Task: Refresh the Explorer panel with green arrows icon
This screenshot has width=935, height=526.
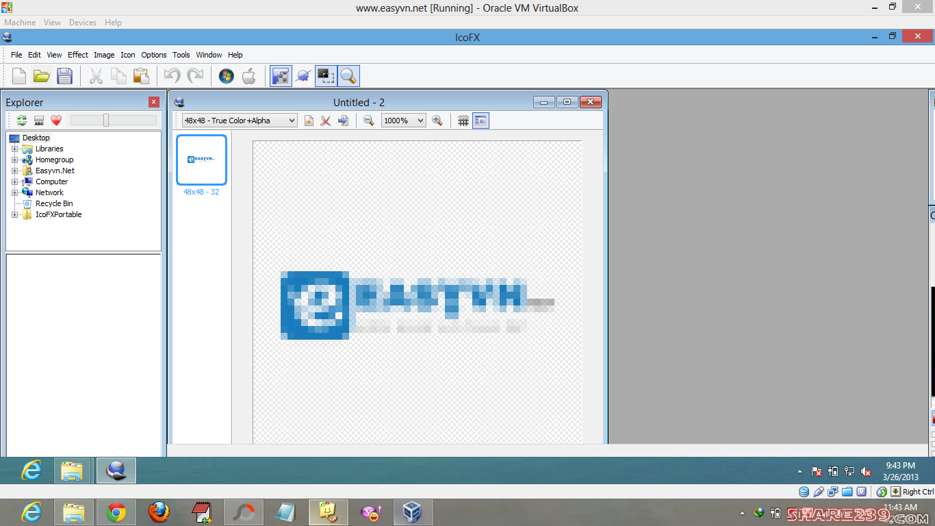Action: pos(22,121)
